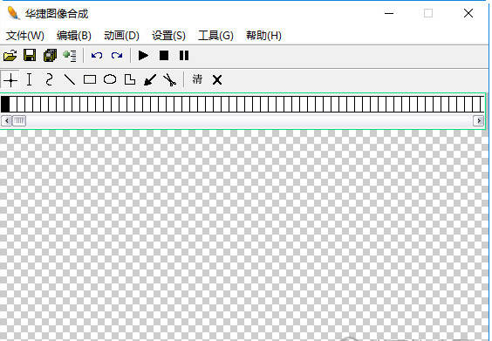Click the X delete icon
This screenshot has height=341, width=492.
(217, 79)
